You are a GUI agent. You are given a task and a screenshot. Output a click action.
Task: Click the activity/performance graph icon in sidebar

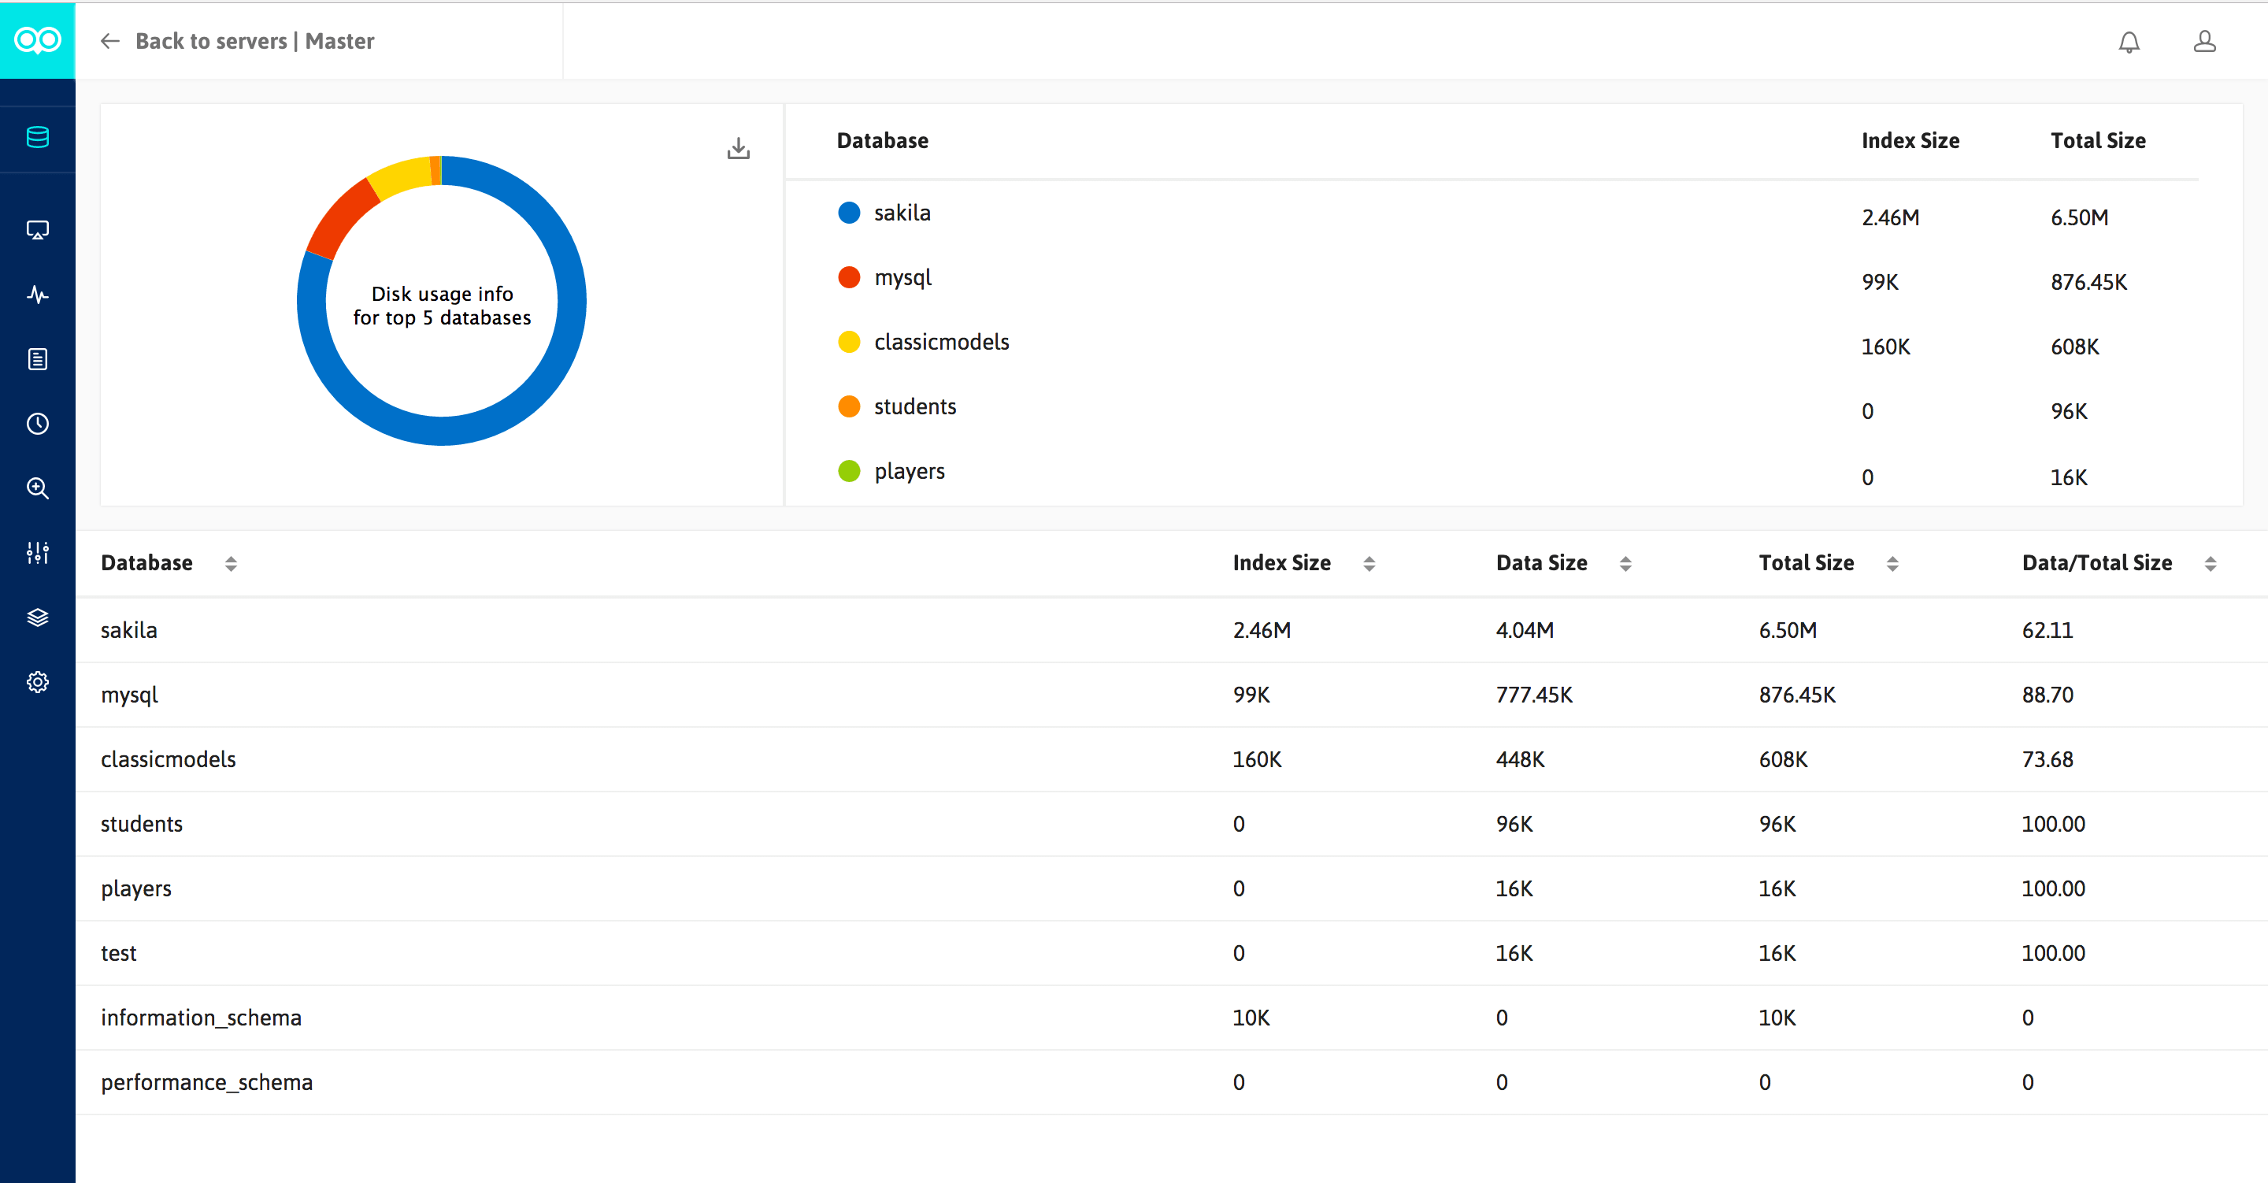(37, 295)
